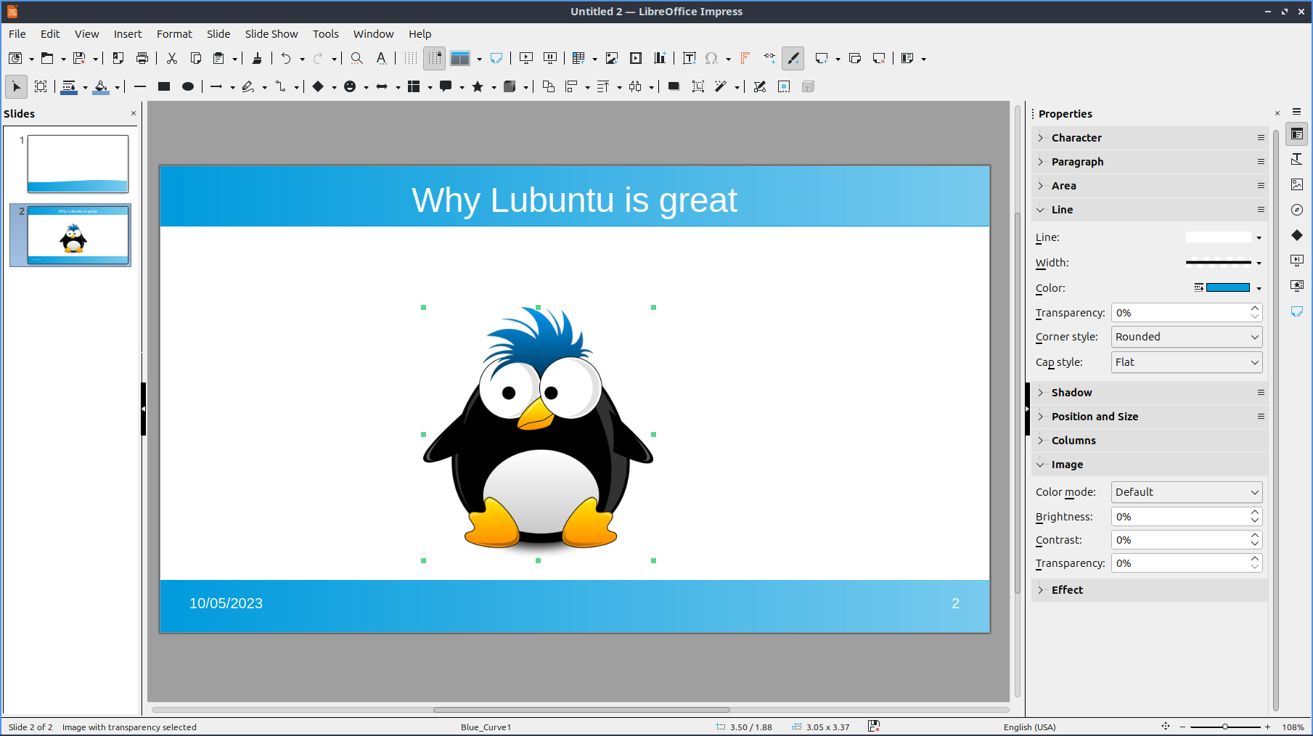Click the English (USA) language in status bar
Screen dimensions: 1313x736
[x=1029, y=727]
